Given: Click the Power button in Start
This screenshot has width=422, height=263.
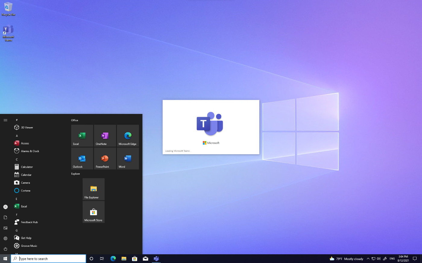Looking at the screenshot, I should [x=5, y=249].
